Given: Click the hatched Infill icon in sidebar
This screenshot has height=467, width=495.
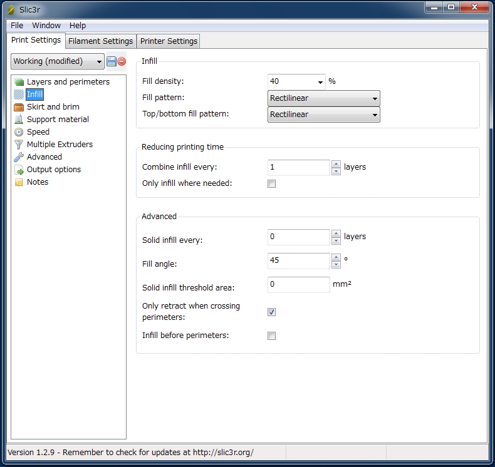Looking at the screenshot, I should click(x=19, y=95).
